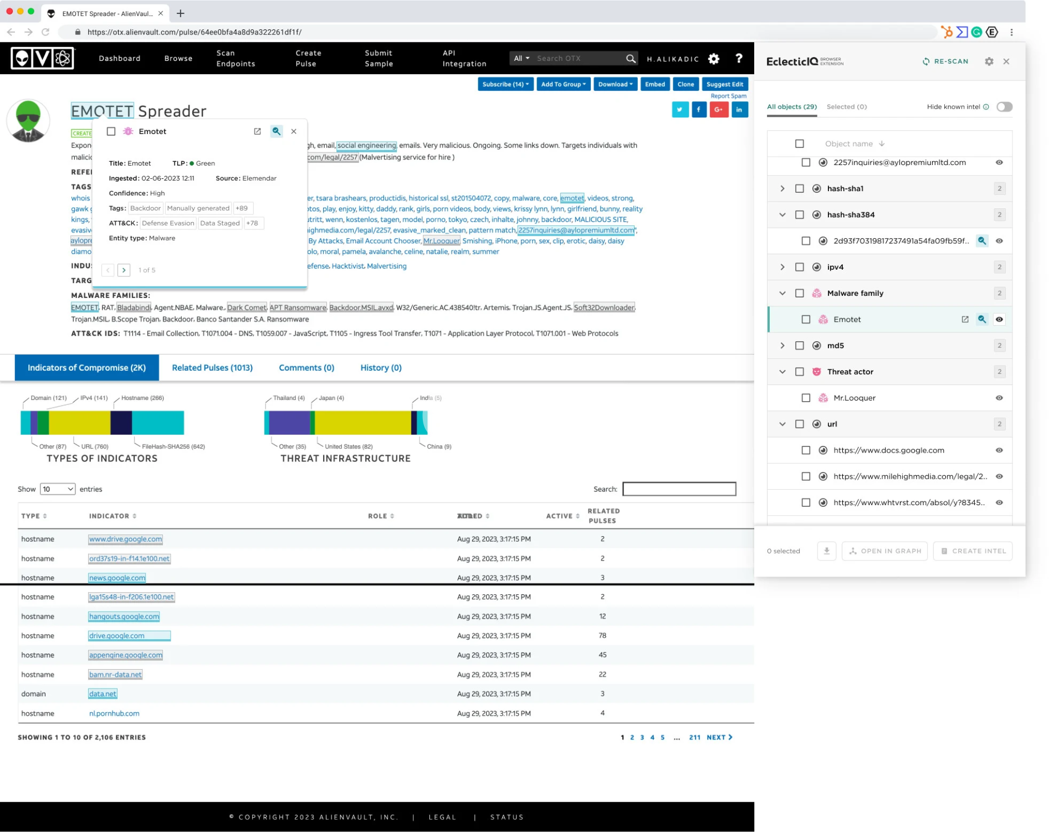Open EclecticIQ extension settings gear

coord(989,61)
